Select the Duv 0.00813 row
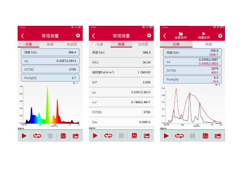The height and width of the screenshot is (172, 244). pos(121,122)
